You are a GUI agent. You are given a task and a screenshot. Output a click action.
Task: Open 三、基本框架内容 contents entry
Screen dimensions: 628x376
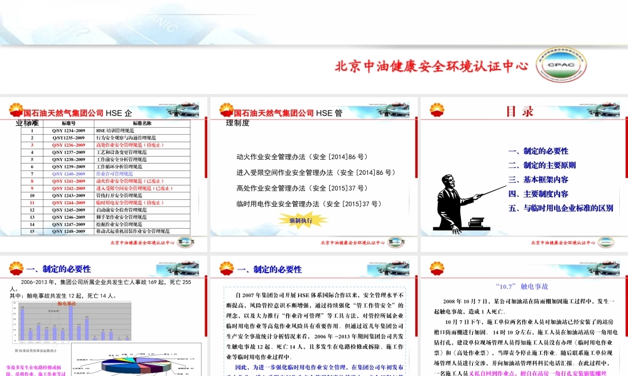(x=538, y=179)
